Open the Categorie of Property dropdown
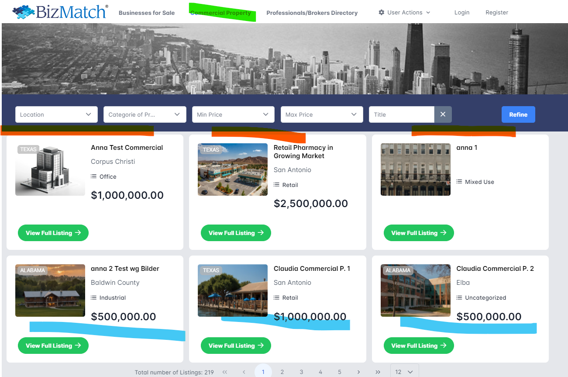 144,114
